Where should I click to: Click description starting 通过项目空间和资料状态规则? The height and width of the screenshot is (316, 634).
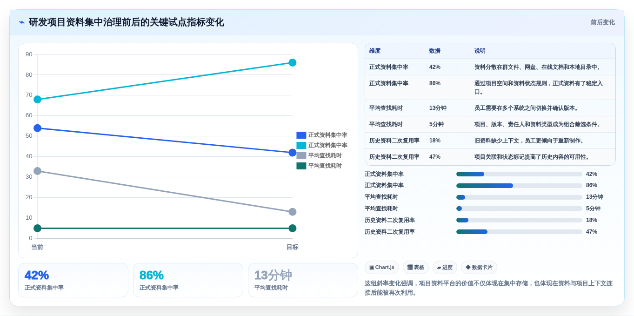[539, 87]
